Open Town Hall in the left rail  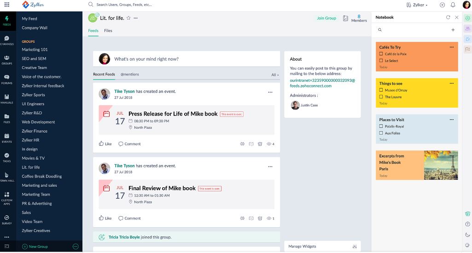coord(6,177)
